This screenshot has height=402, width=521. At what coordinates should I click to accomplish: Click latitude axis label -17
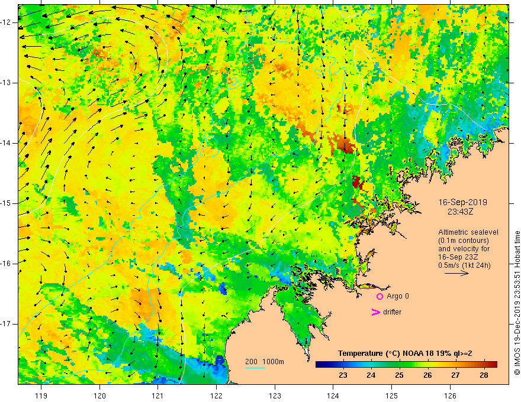click(x=7, y=324)
